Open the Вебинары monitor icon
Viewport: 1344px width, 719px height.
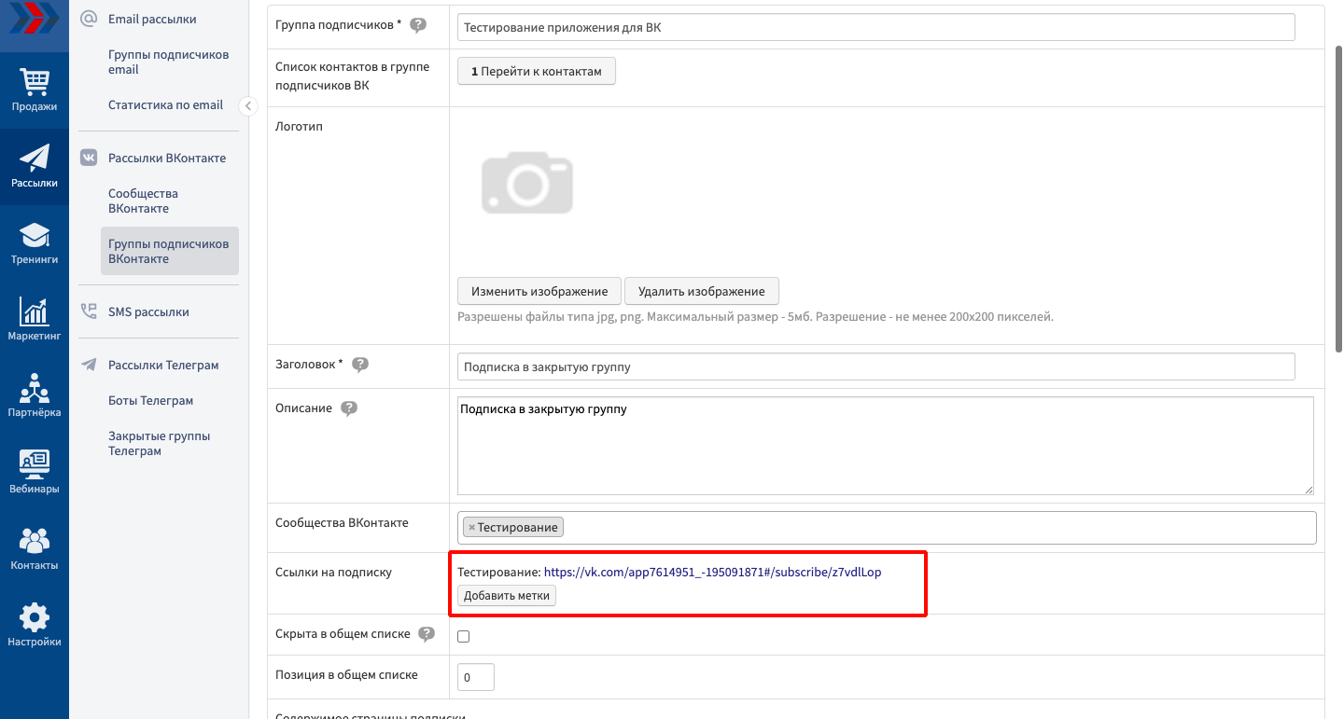tap(35, 472)
